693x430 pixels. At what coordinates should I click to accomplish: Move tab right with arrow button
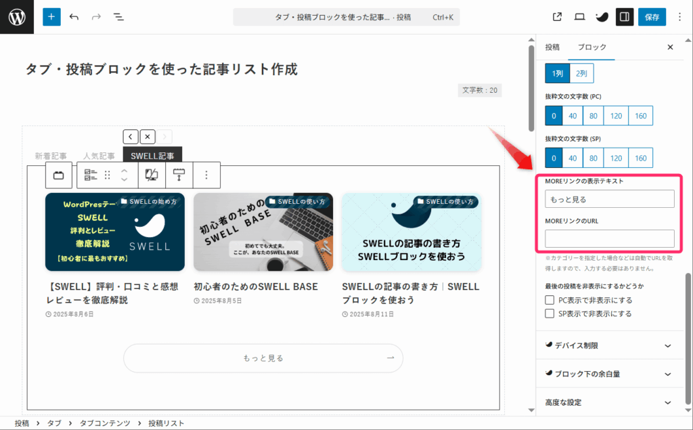pos(164,137)
